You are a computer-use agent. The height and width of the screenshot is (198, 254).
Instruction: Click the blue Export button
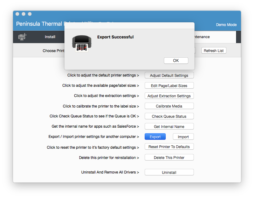coord(155,137)
